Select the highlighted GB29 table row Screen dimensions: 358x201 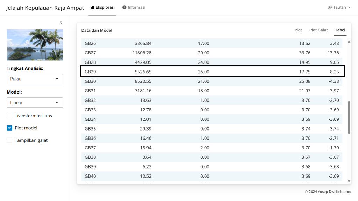coord(212,72)
